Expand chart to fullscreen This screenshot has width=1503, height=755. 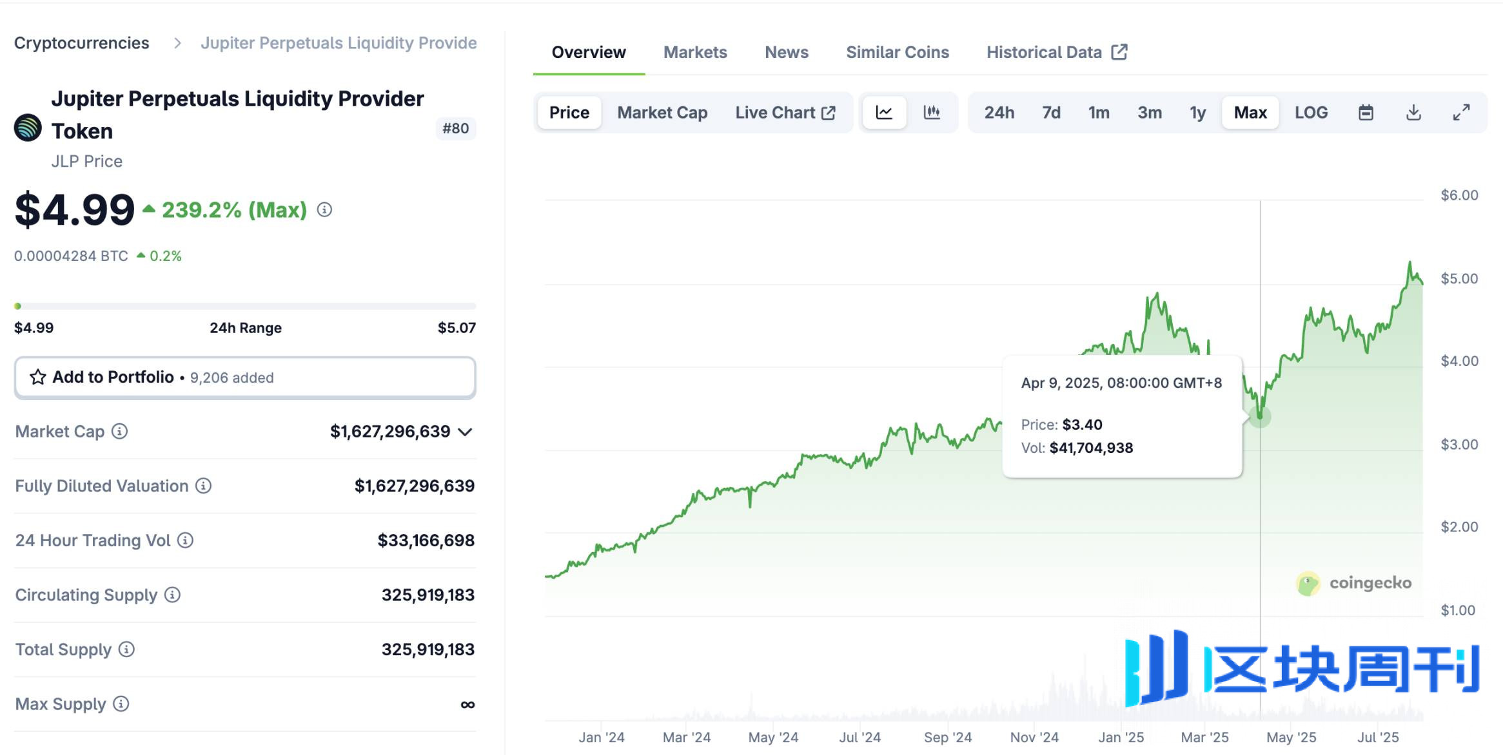pyautogui.click(x=1461, y=113)
